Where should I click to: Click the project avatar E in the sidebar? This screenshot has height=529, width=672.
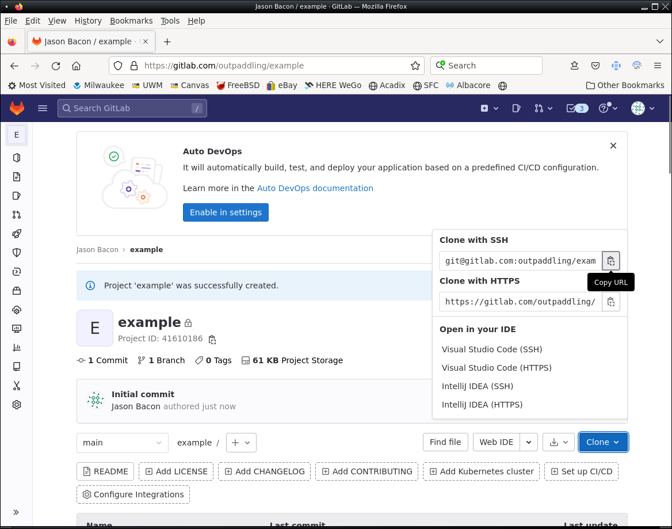pos(17,135)
